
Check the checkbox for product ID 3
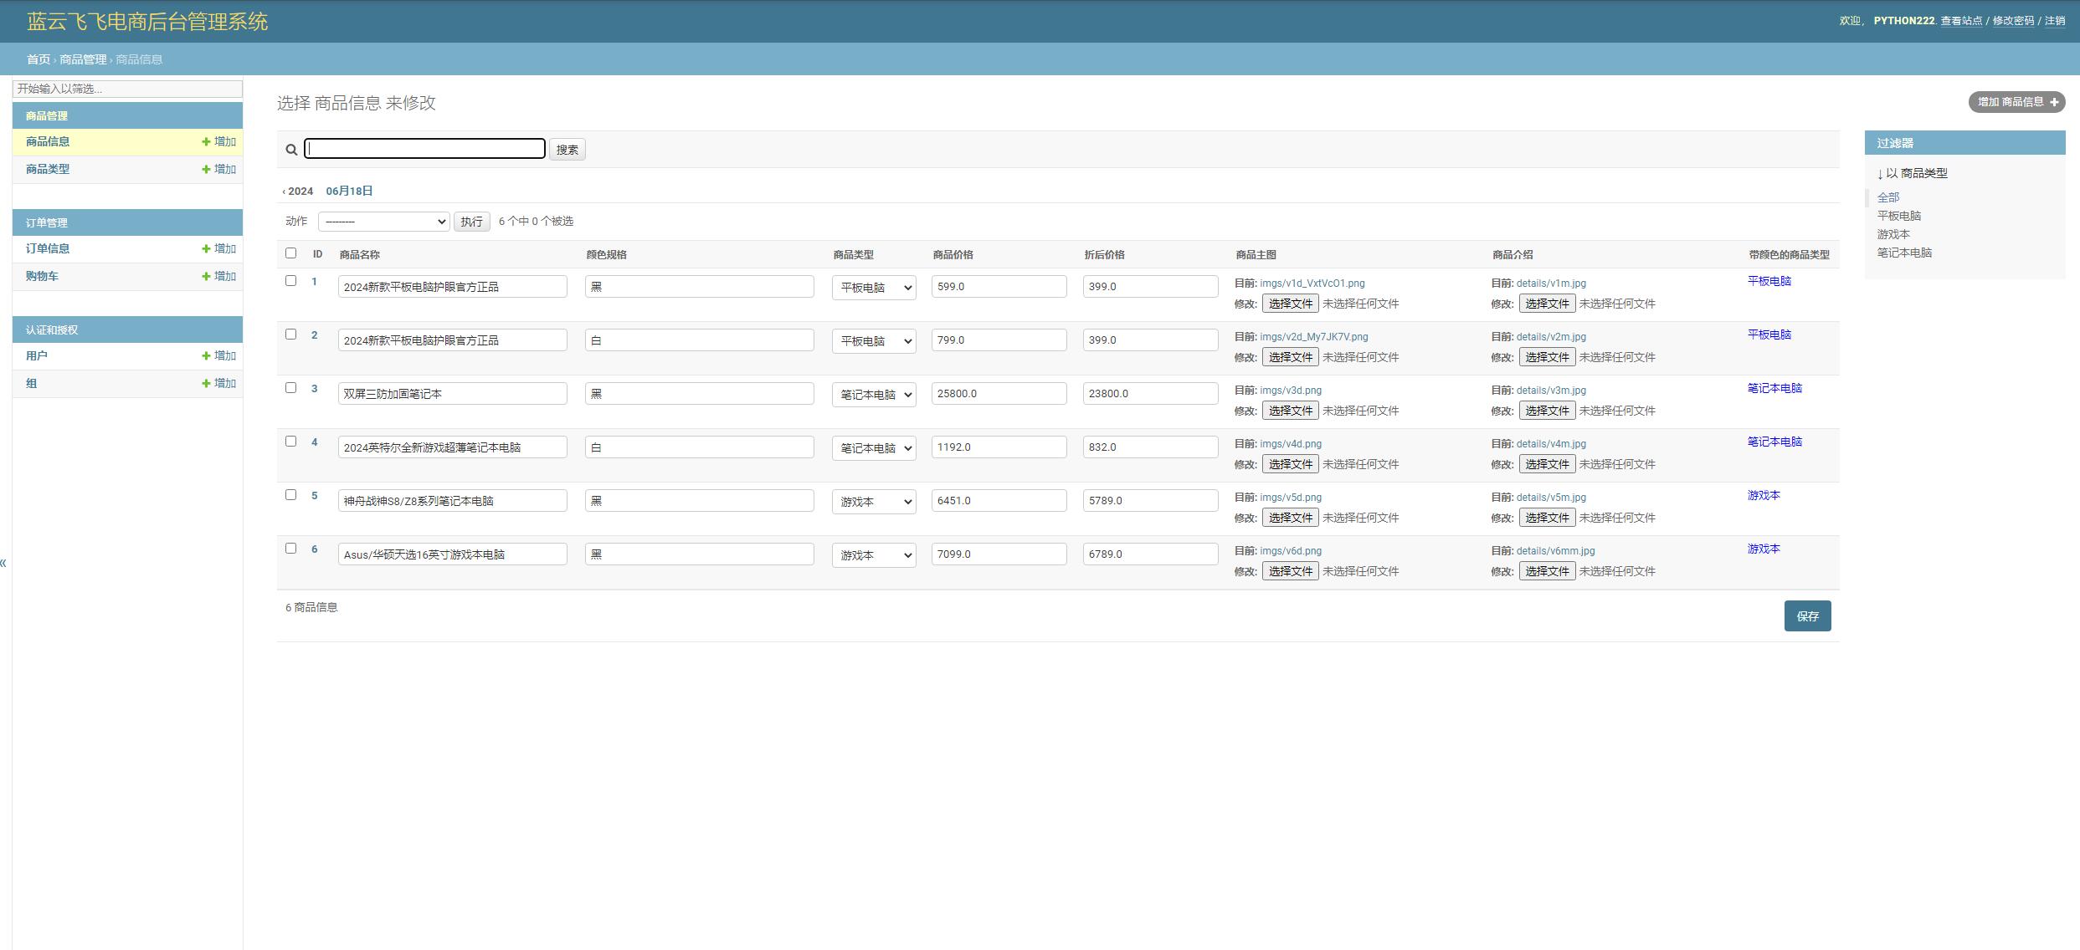290,388
